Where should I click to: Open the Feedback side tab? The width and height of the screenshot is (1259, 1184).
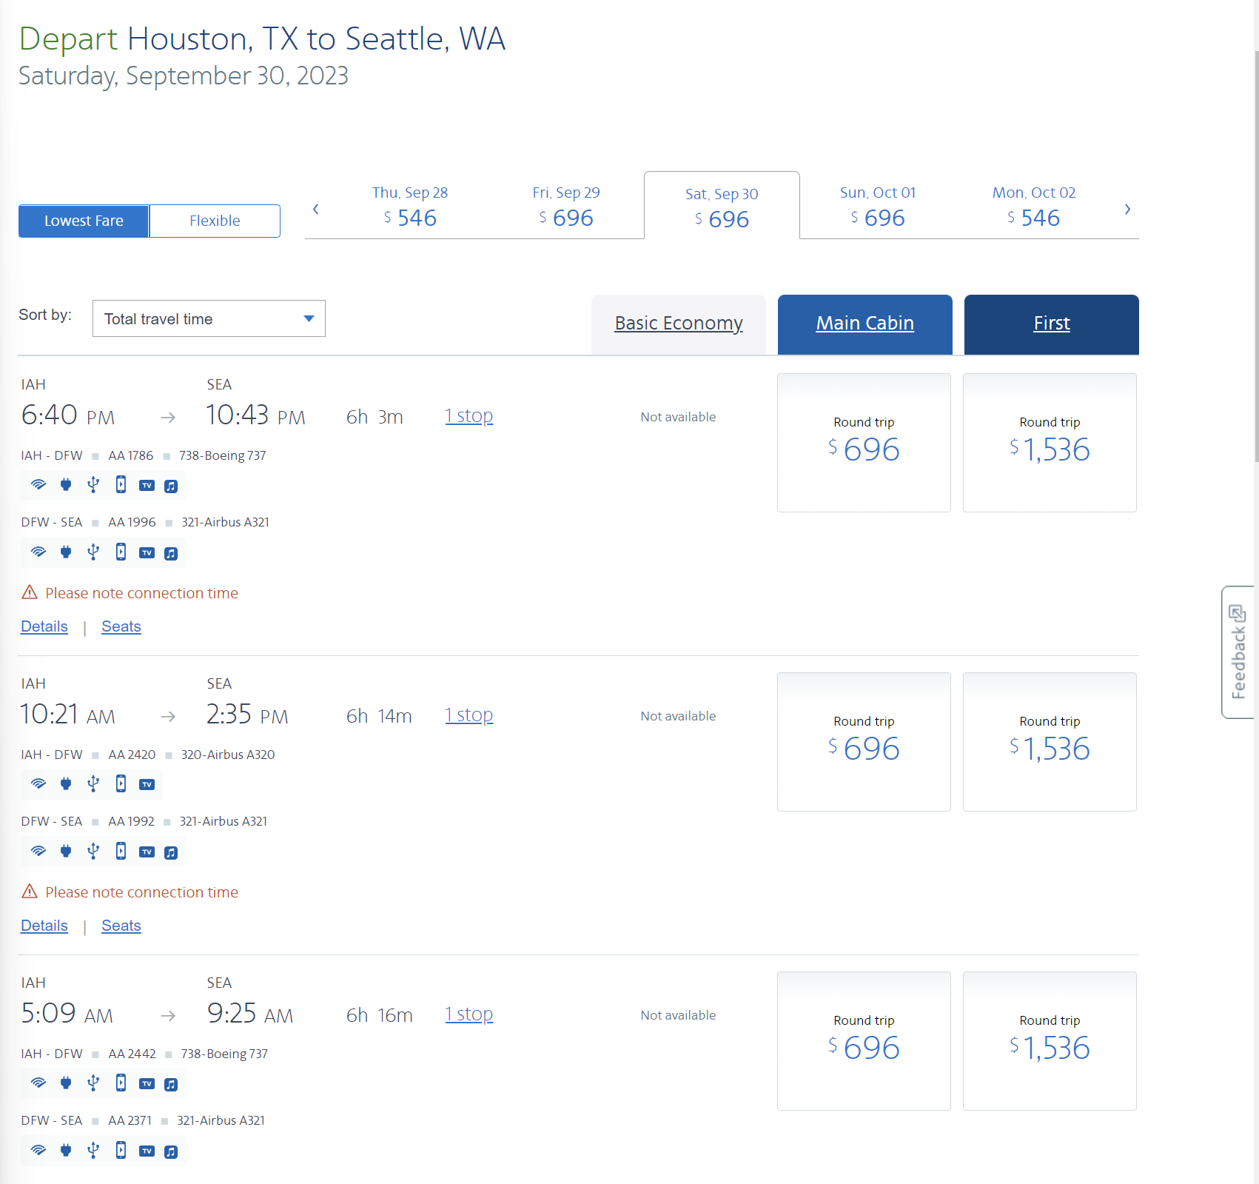click(1238, 652)
